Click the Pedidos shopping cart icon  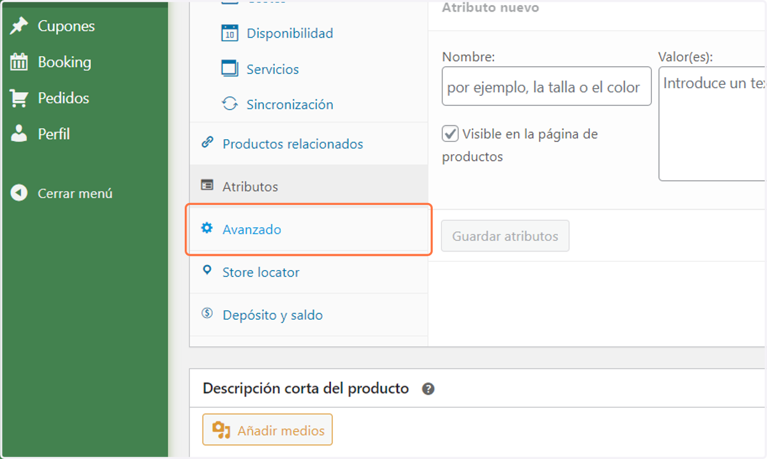click(19, 98)
